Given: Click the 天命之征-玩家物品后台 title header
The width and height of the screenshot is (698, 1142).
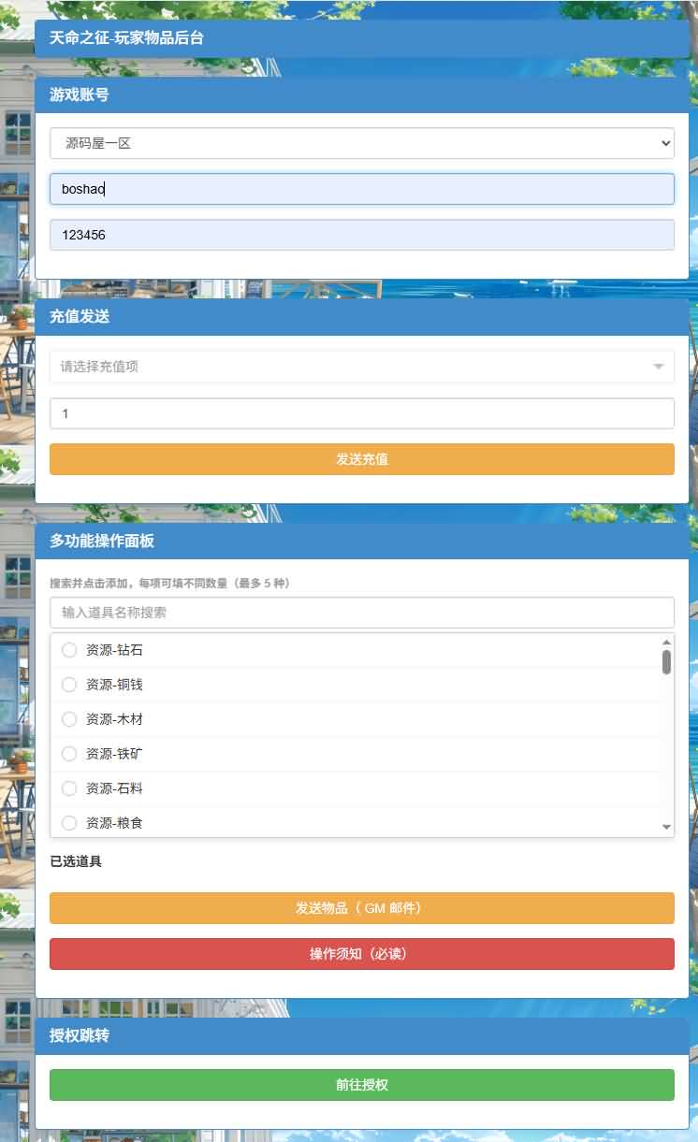Looking at the screenshot, I should (x=361, y=38).
